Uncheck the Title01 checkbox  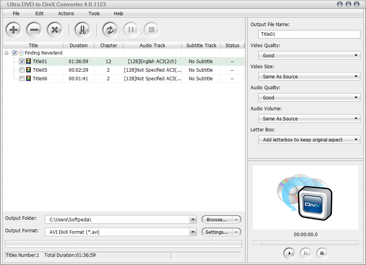(x=22, y=61)
